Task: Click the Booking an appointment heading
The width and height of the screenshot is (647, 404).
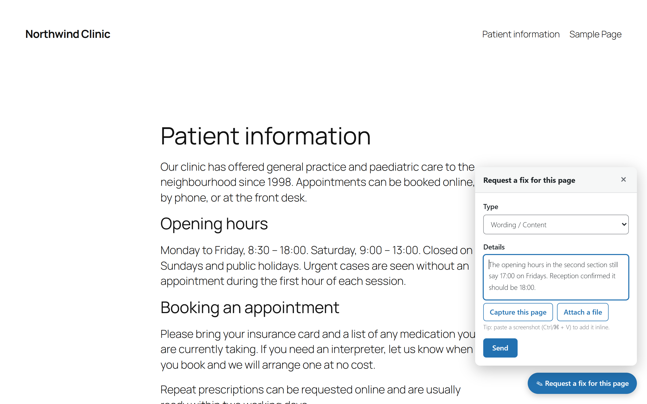Action: click(250, 307)
